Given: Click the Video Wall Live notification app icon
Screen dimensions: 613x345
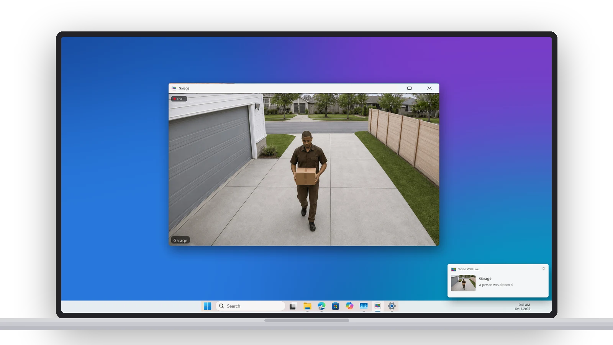Looking at the screenshot, I should click(454, 269).
